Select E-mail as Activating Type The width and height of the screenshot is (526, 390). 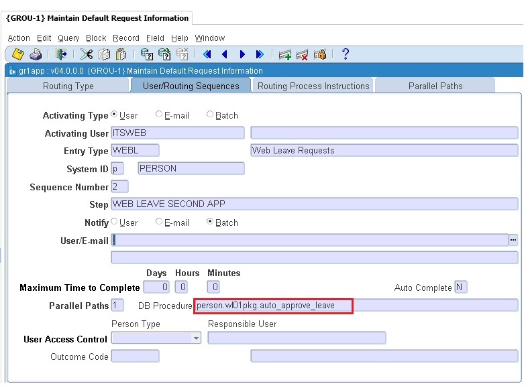pyautogui.click(x=159, y=115)
